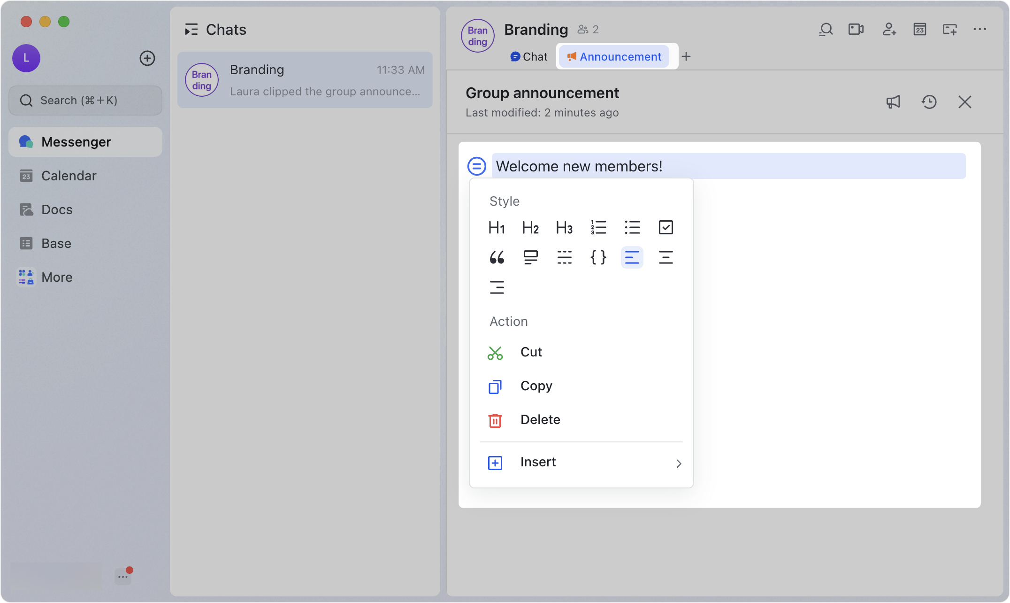Viewport: 1010px width, 603px height.
Task: Open the announcement edit history
Action: (x=929, y=101)
